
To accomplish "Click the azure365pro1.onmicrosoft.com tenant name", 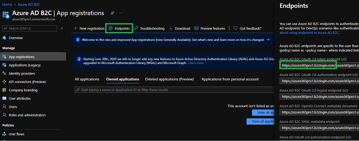I will pos(34,19).
